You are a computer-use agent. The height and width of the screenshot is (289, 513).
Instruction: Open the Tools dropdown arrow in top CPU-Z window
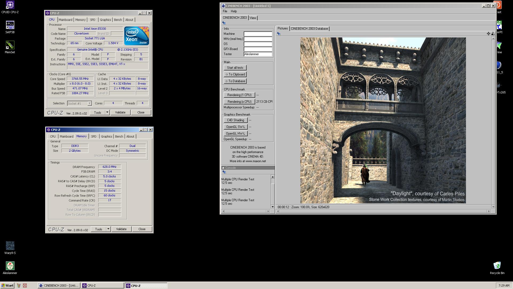[x=107, y=112]
